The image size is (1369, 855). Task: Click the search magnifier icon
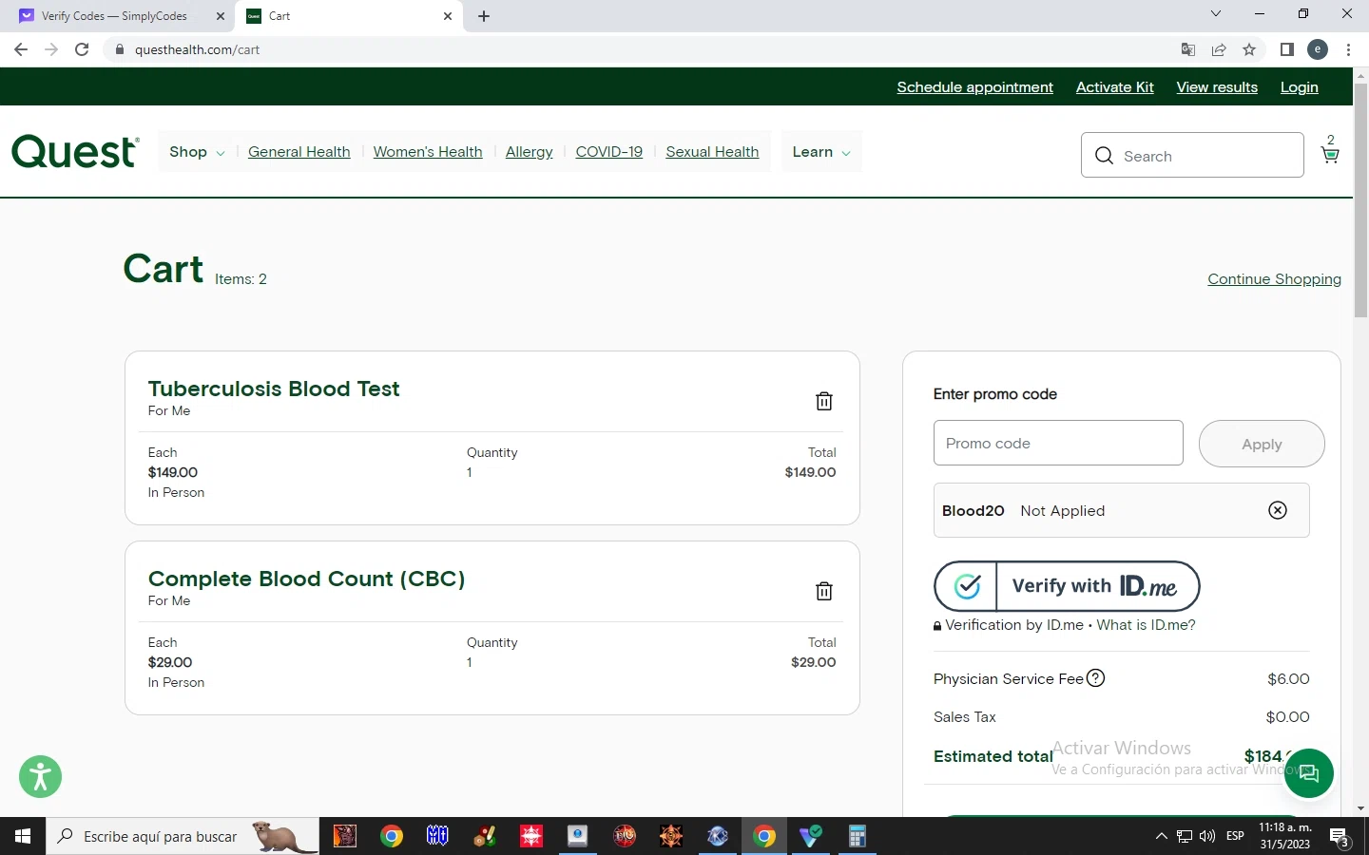(1104, 156)
